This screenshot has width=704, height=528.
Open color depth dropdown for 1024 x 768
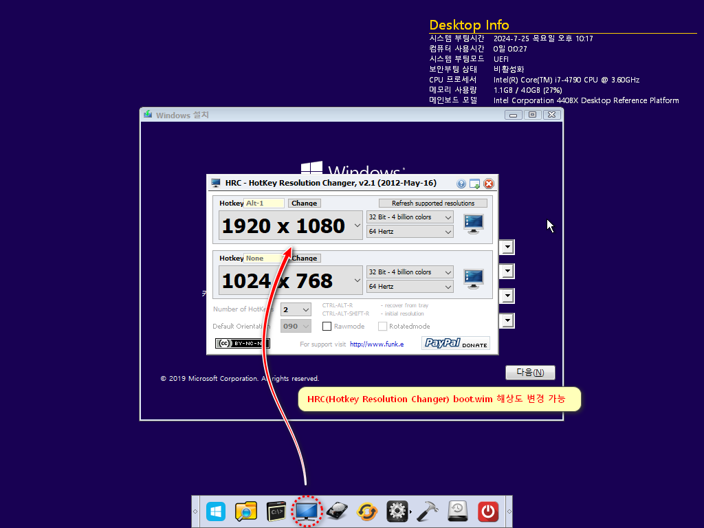click(x=410, y=272)
